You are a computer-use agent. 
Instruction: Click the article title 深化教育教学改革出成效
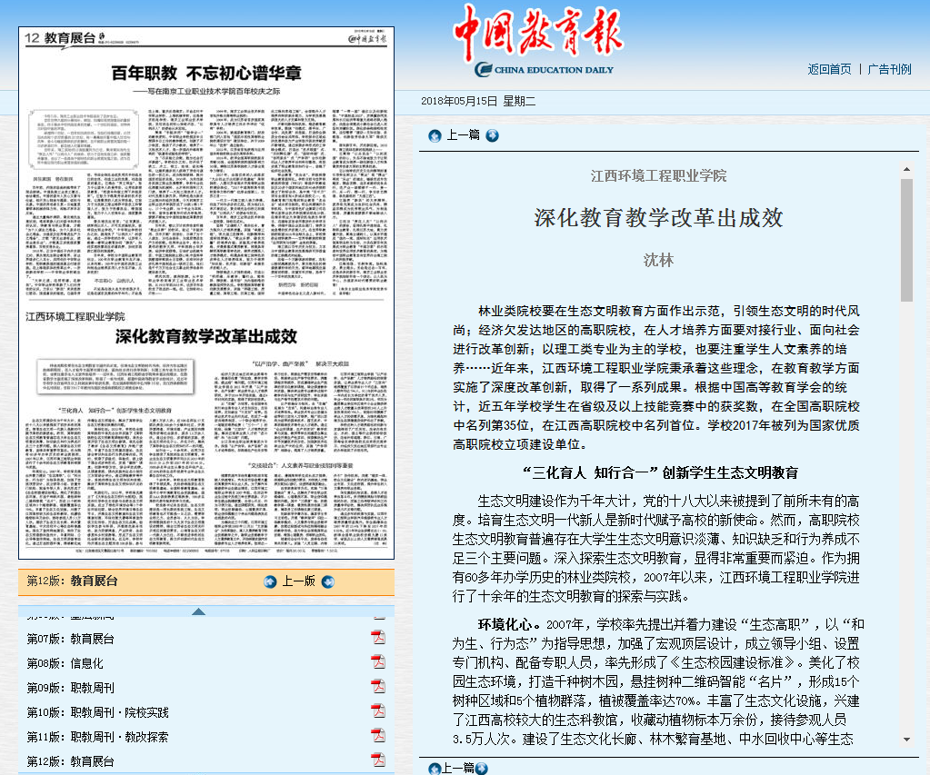point(658,218)
